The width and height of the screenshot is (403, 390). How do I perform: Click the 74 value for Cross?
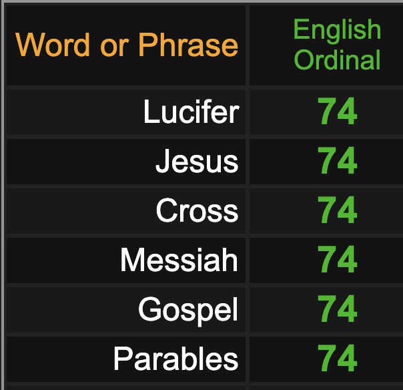pyautogui.click(x=338, y=210)
